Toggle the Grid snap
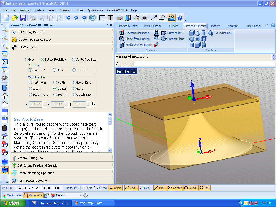This screenshot has height=207, width=276. pyautogui.click(x=87, y=188)
